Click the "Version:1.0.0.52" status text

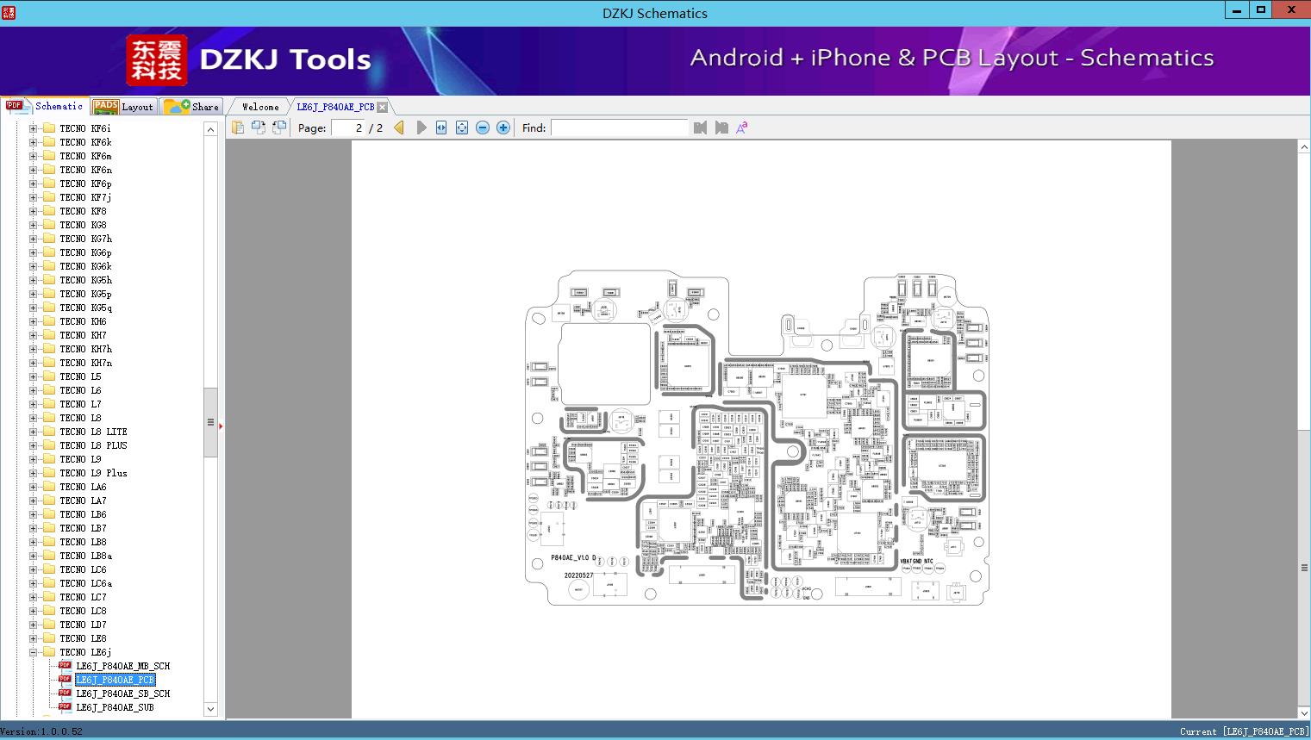point(41,732)
